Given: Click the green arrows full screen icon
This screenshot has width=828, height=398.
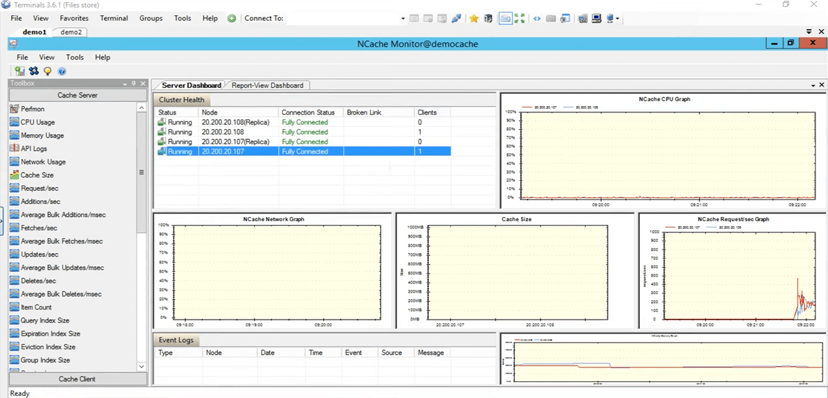Looking at the screenshot, I should click(x=520, y=19).
